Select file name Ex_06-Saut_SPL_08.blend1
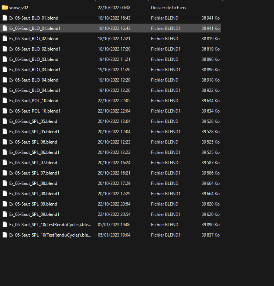 coord(34,194)
